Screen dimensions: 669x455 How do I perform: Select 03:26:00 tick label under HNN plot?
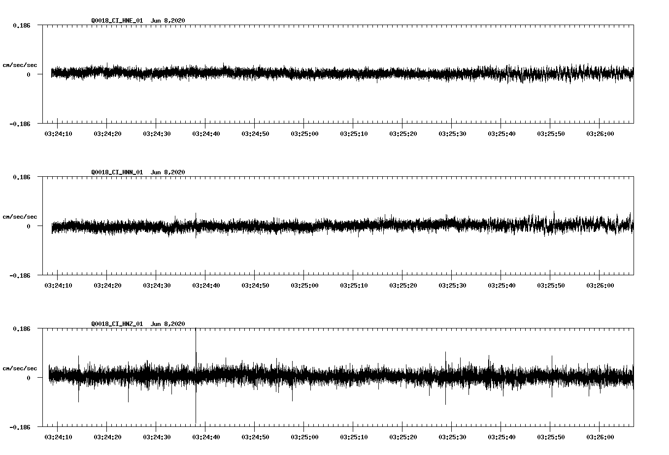[600, 285]
